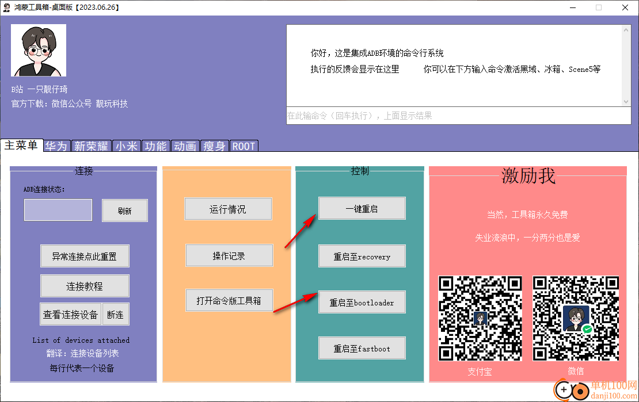Click the 微信 QR code
This screenshot has width=639, height=402.
[x=576, y=318]
